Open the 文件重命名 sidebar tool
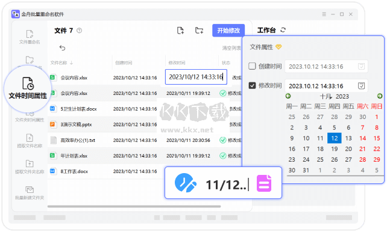 coord(30,37)
